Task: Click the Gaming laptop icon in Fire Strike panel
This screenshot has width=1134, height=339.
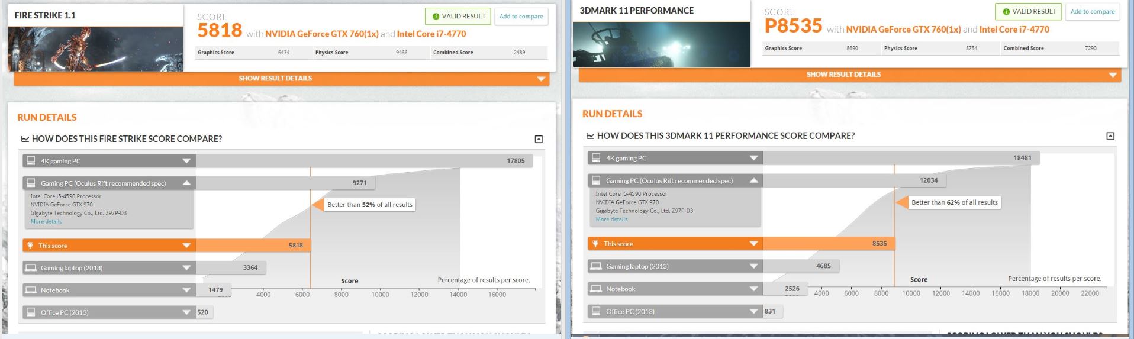Action: (x=31, y=268)
